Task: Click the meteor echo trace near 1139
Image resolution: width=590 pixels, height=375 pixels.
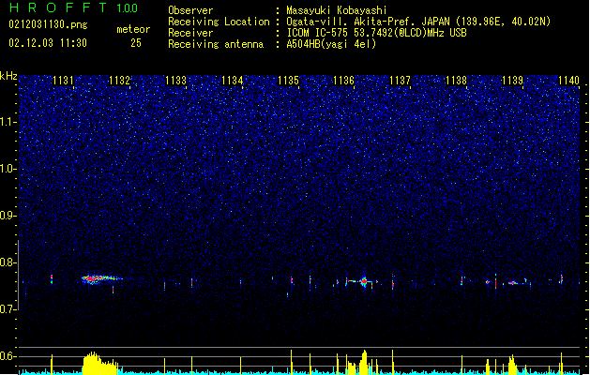Action: click(x=513, y=282)
